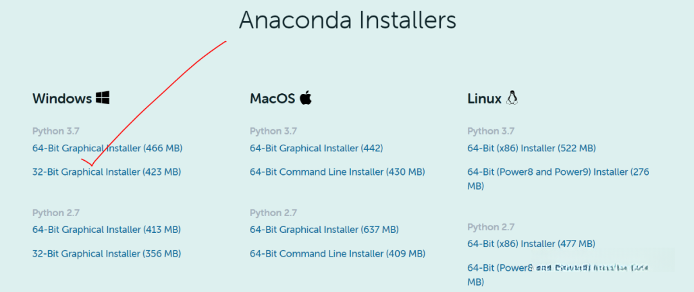Download Linux Python 2.7 Power8 Installer
Screen dimensions: 694x292
(x=558, y=275)
